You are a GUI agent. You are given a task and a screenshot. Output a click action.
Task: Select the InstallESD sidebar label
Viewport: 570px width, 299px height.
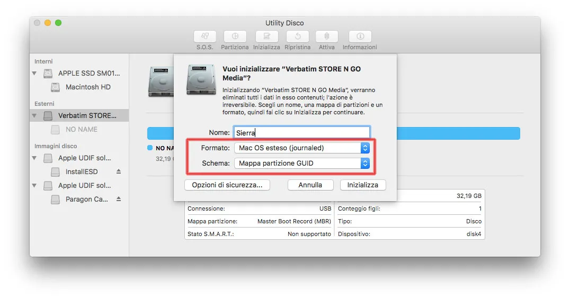82,171
